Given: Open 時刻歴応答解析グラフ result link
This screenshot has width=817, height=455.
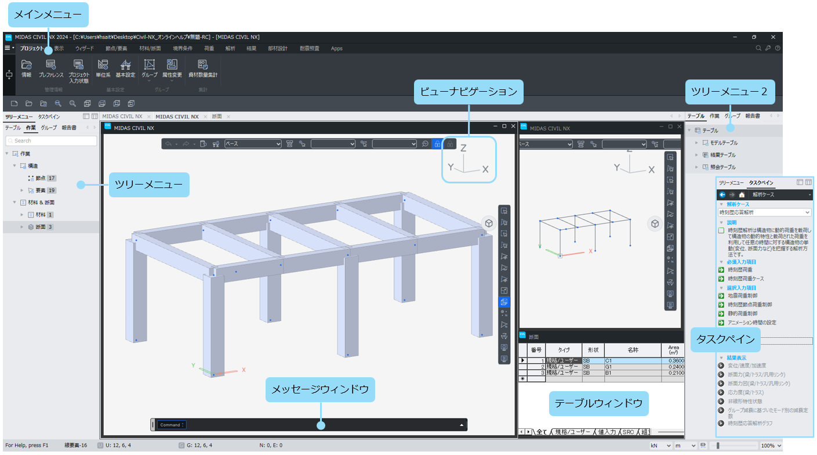Looking at the screenshot, I should point(750,424).
